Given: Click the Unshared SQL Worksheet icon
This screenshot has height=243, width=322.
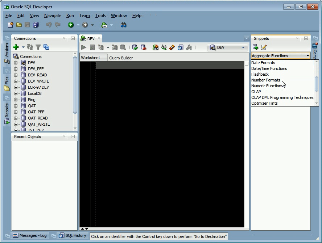Looking at the screenshot, I should (156, 47).
